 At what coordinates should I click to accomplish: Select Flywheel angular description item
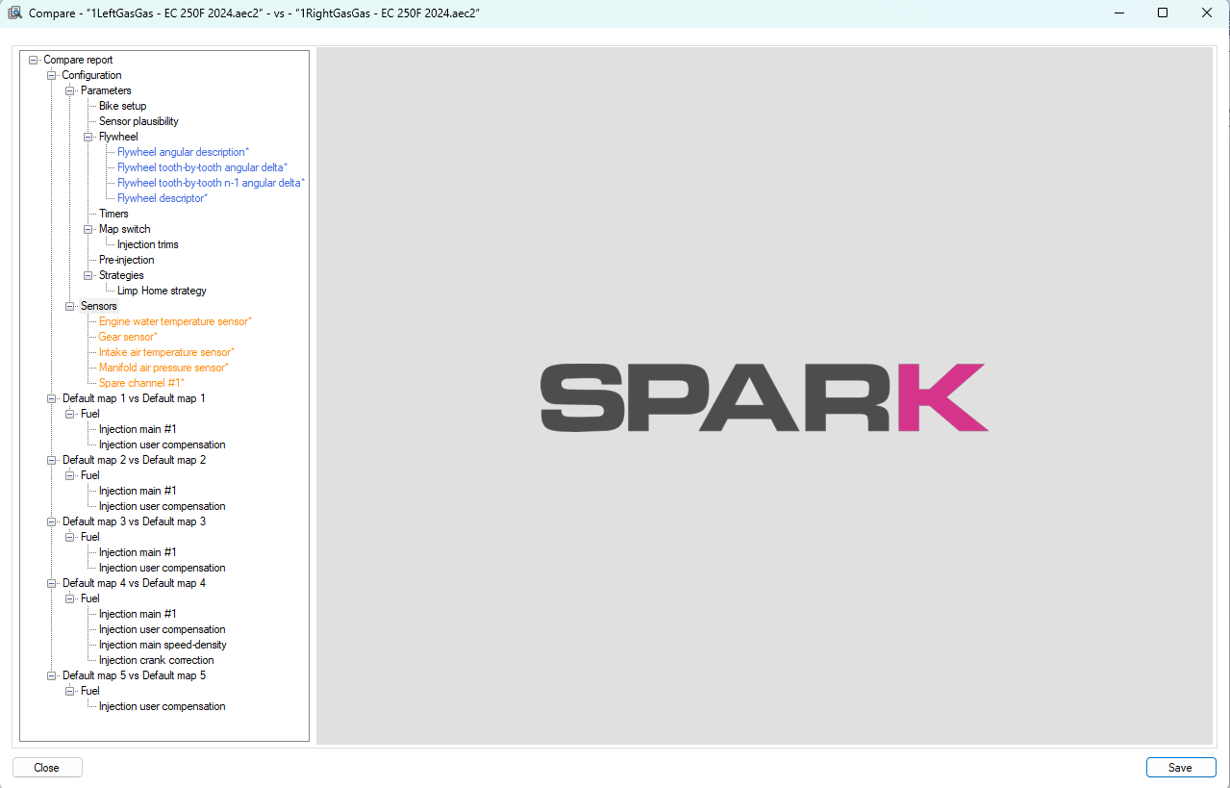[x=183, y=152]
